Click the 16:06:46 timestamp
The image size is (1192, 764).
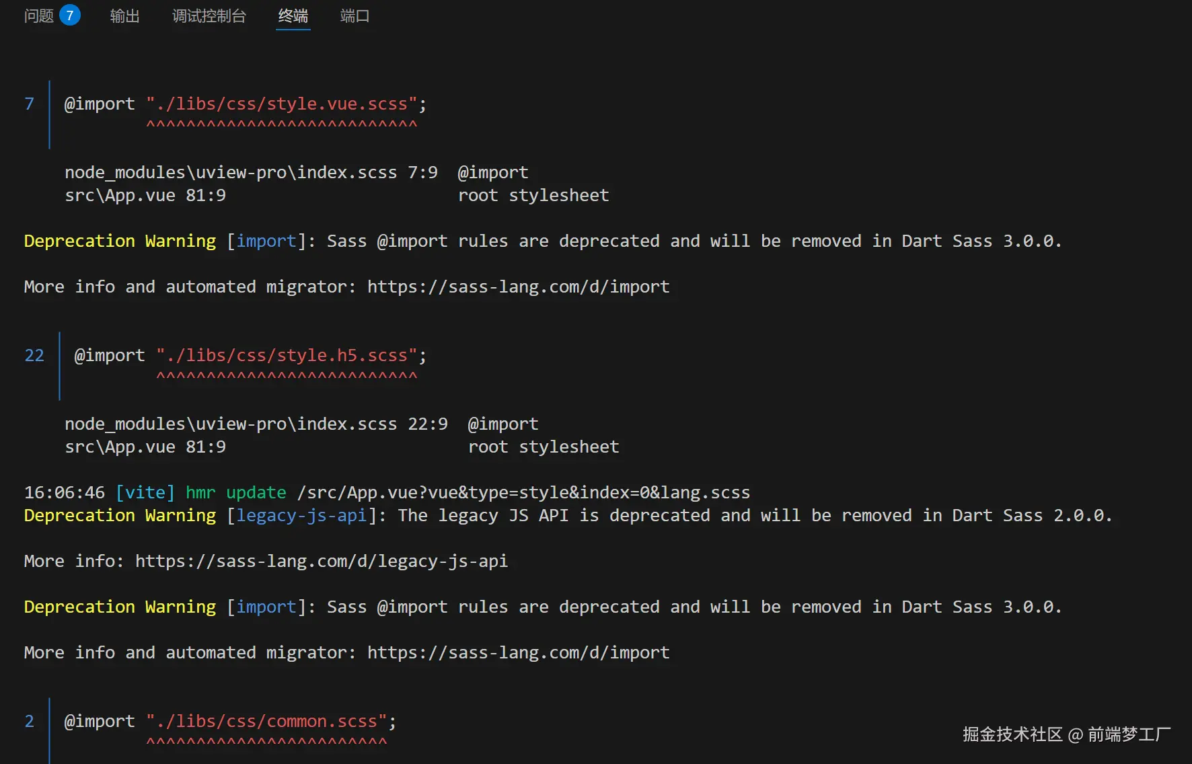(x=64, y=492)
